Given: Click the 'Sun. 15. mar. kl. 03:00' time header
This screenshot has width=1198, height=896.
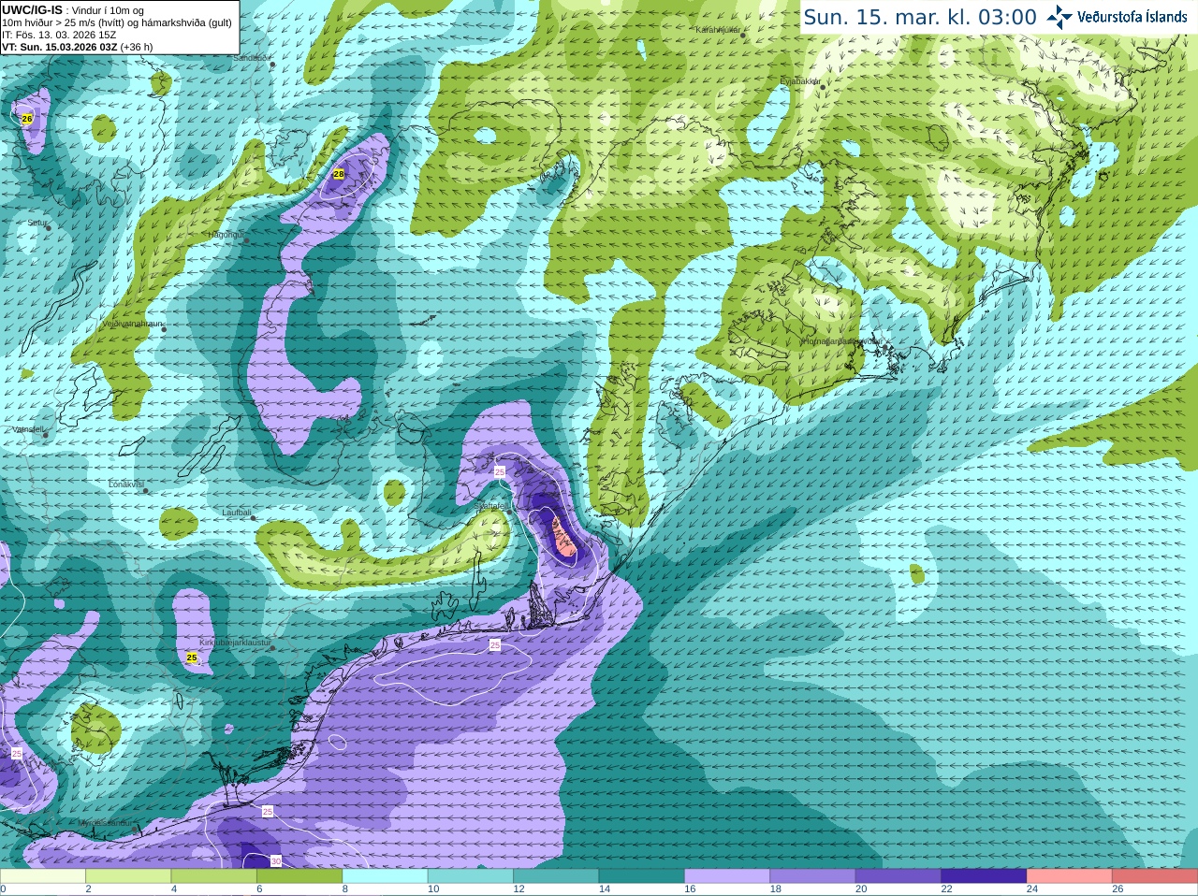Looking at the screenshot, I should (x=920, y=18).
